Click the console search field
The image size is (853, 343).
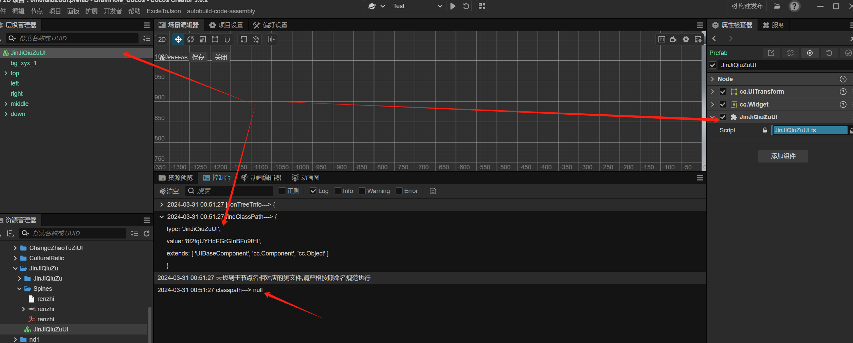pos(229,191)
